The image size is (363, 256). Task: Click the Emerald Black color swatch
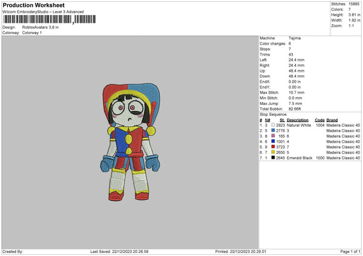273,158
